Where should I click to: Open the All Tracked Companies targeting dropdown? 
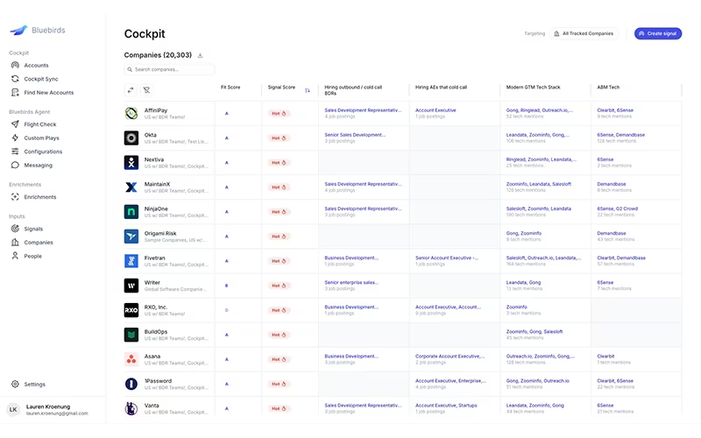coord(584,33)
